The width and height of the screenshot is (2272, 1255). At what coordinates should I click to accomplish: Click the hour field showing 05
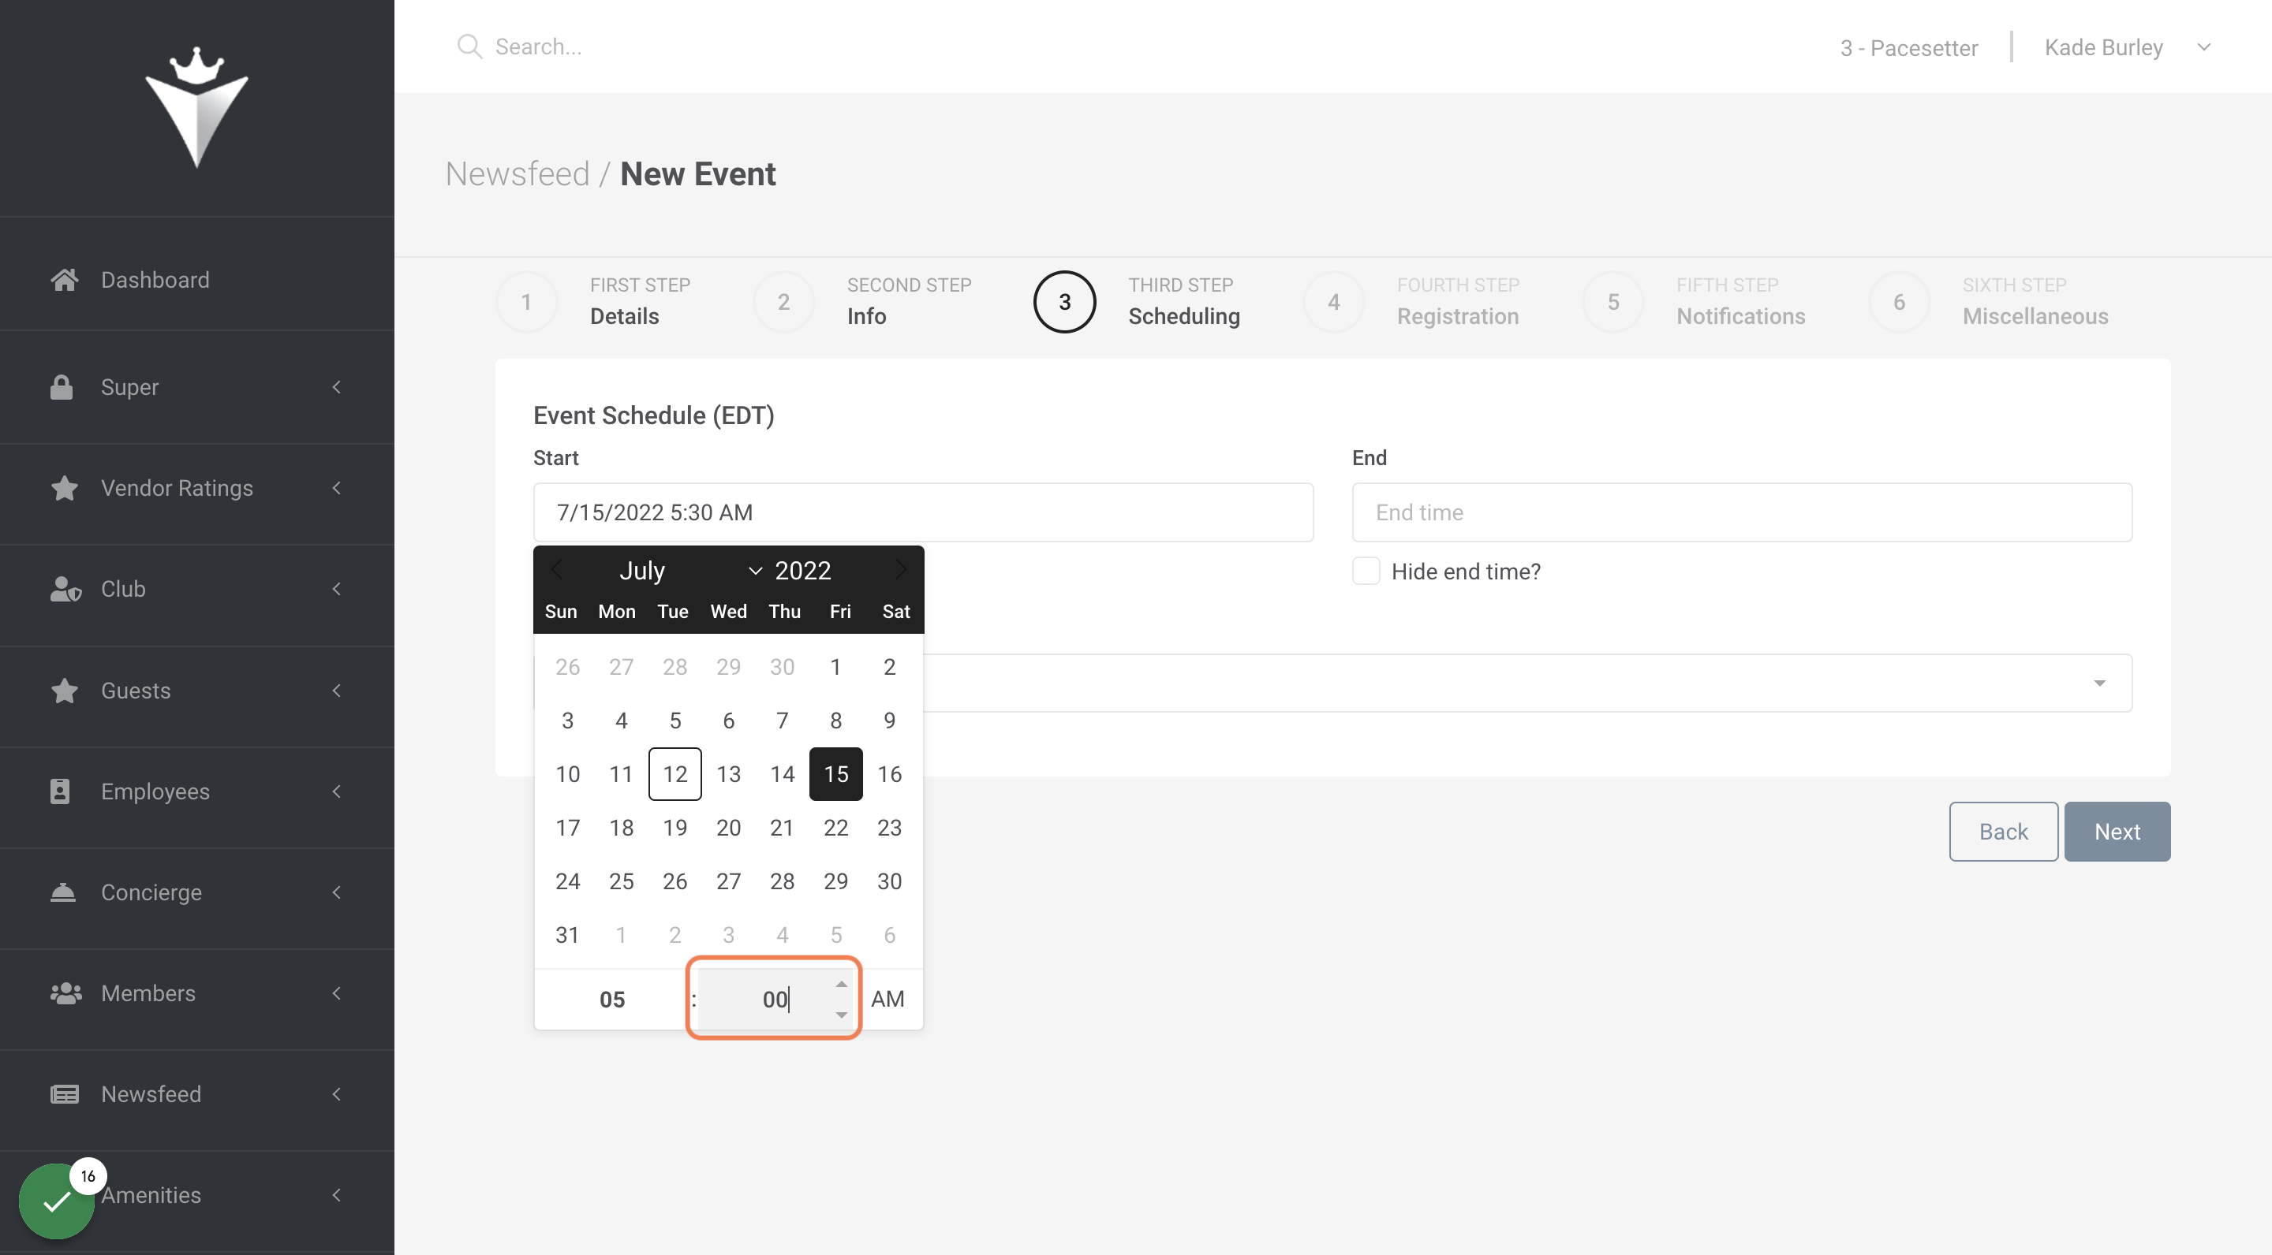612,999
